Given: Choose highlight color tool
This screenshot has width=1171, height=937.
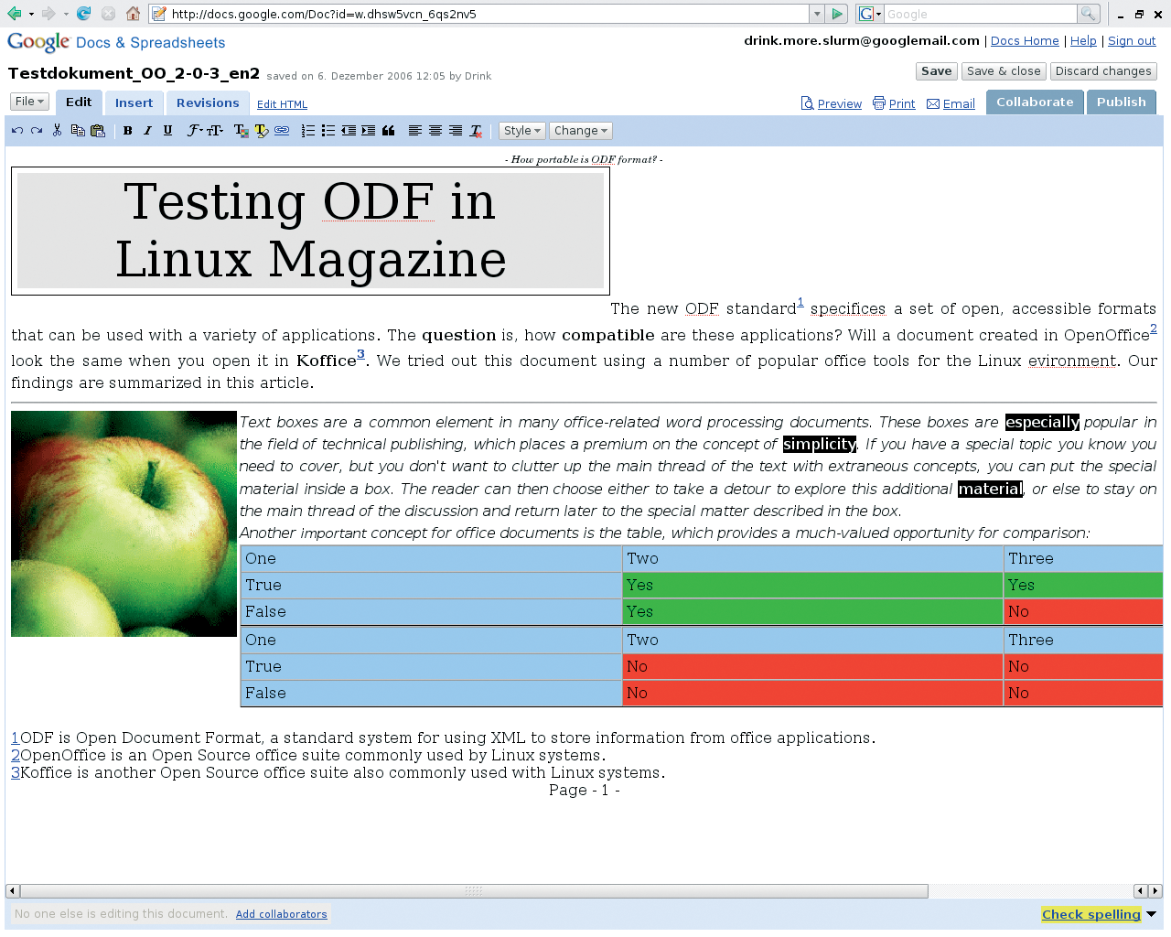Looking at the screenshot, I should tap(261, 131).
